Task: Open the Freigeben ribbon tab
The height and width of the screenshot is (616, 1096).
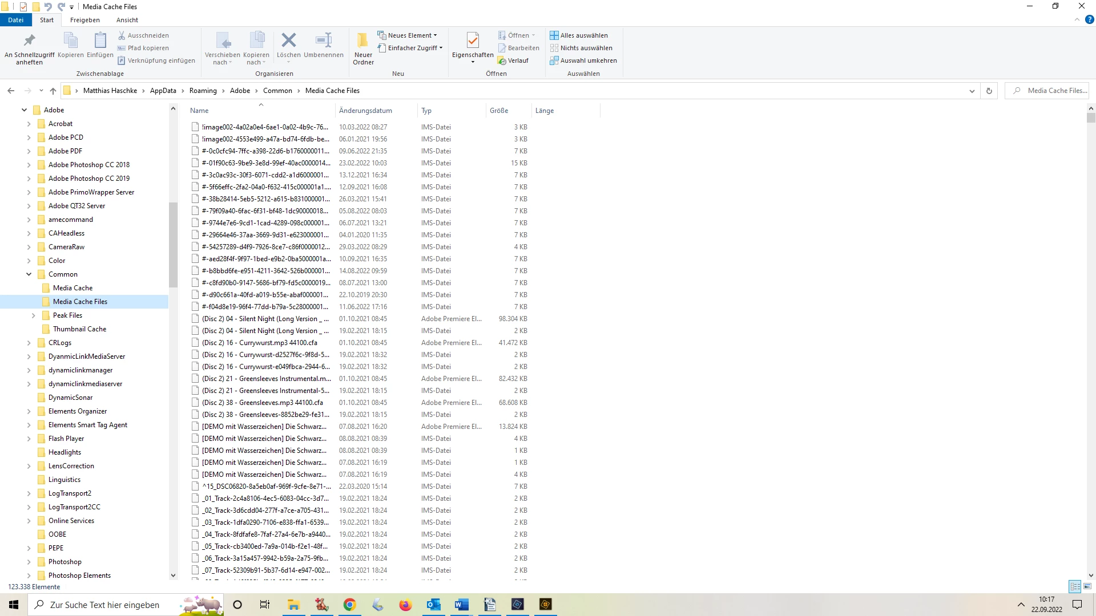Action: [x=84, y=20]
